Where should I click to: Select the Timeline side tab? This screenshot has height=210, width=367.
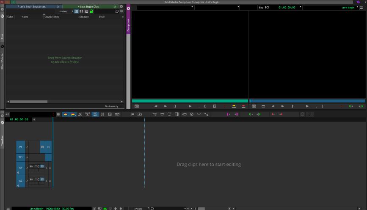pyautogui.click(x=2, y=141)
